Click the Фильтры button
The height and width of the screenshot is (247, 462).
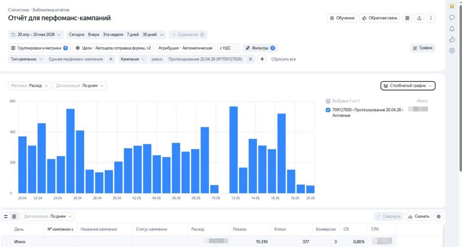click(260, 48)
